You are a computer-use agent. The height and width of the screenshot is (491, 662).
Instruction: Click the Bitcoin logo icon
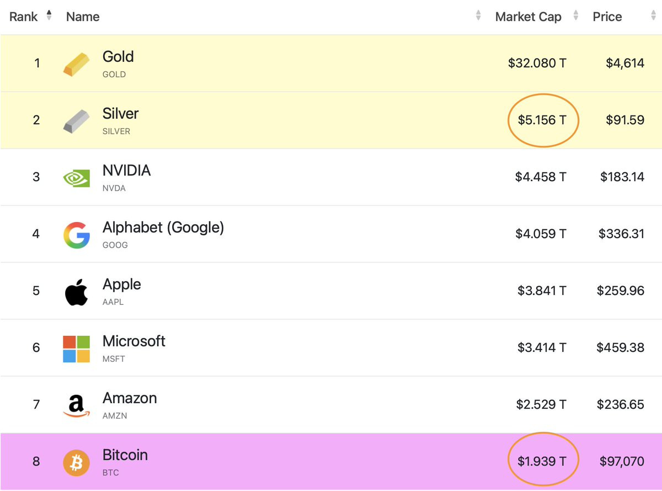76,462
